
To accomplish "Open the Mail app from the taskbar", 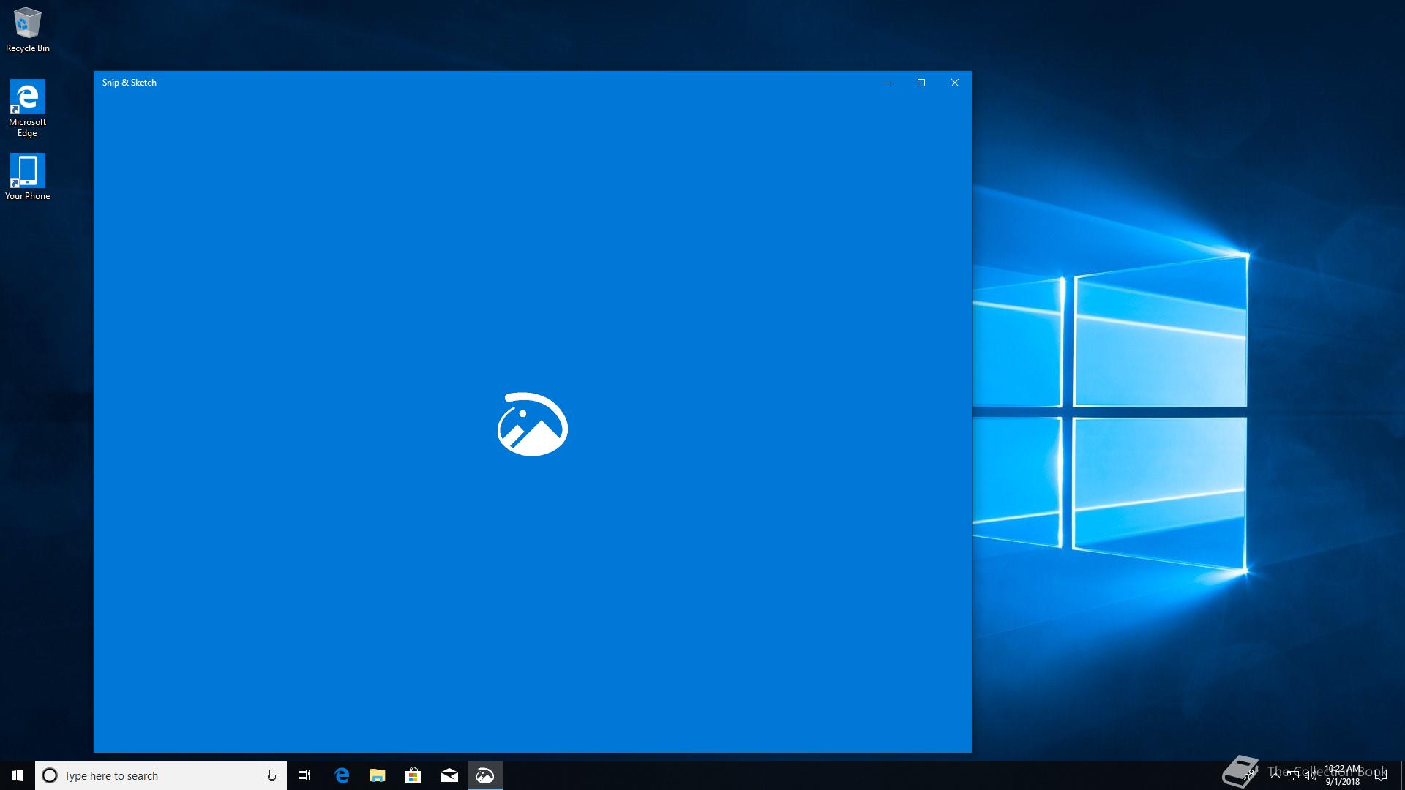I will pos(449,775).
